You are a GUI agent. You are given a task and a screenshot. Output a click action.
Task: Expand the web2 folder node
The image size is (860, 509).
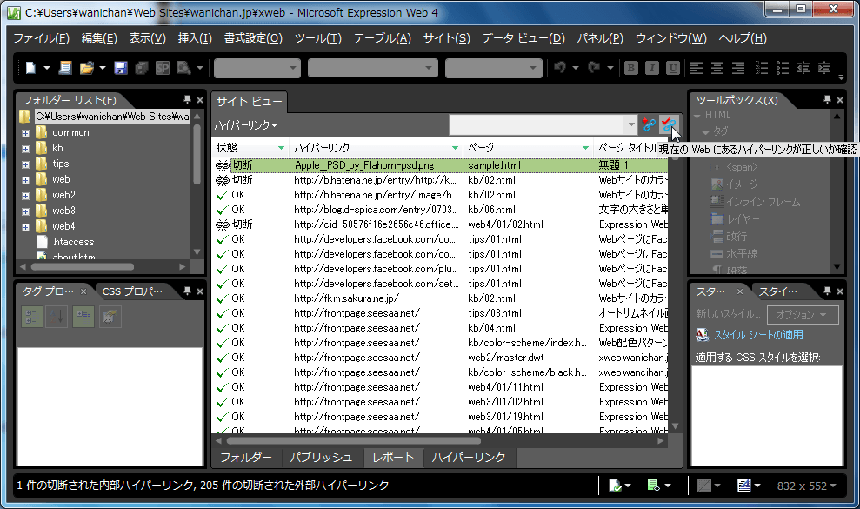[25, 196]
